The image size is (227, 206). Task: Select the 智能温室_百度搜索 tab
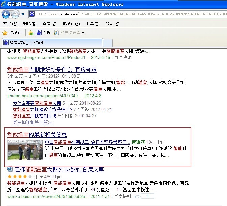click(52, 42)
